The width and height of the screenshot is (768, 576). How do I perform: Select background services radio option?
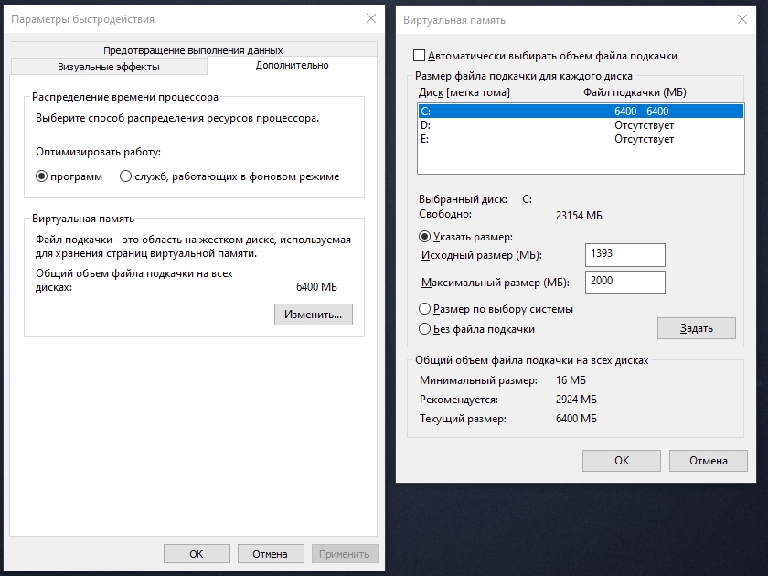tap(125, 176)
